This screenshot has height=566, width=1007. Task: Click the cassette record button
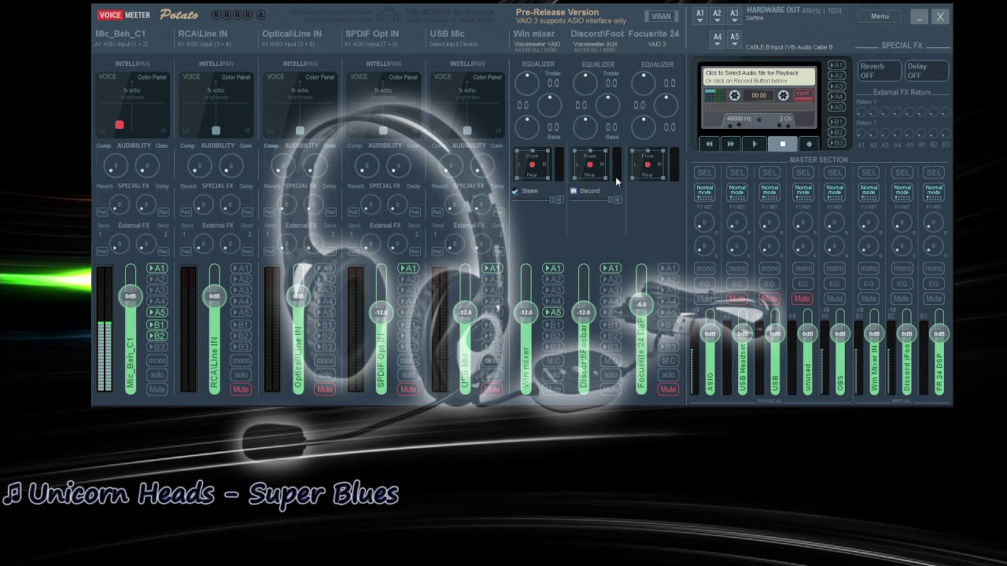tap(809, 144)
